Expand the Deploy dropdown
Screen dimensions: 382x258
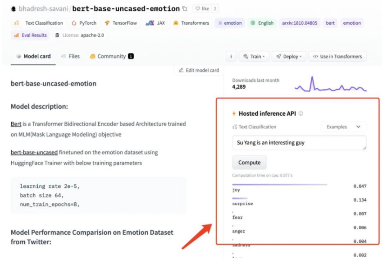pos(288,57)
